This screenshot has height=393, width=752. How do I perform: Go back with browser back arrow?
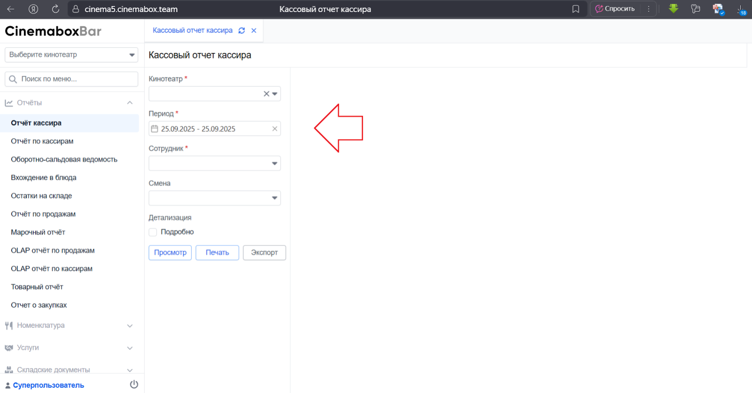coord(10,9)
